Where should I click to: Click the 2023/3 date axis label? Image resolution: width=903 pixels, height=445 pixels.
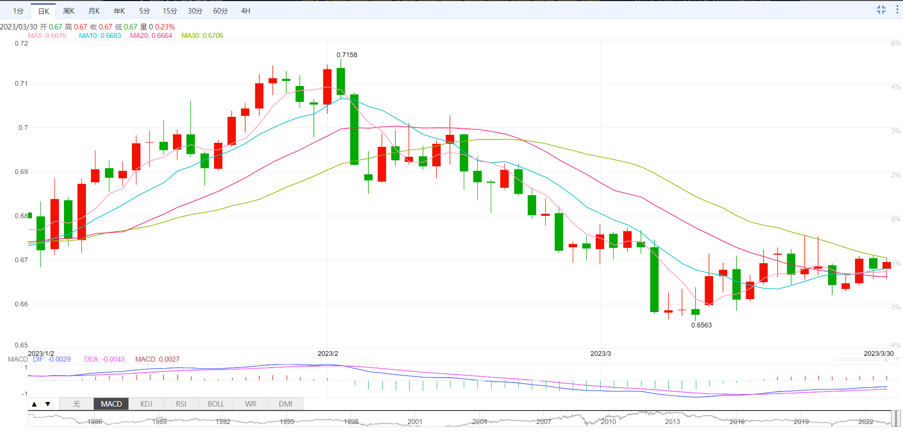(x=601, y=353)
